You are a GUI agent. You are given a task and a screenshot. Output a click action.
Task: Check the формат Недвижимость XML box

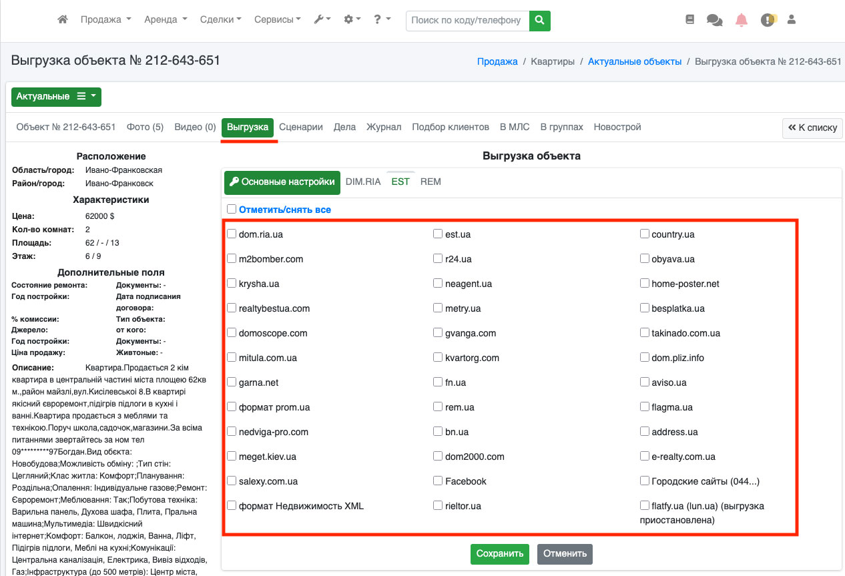232,506
